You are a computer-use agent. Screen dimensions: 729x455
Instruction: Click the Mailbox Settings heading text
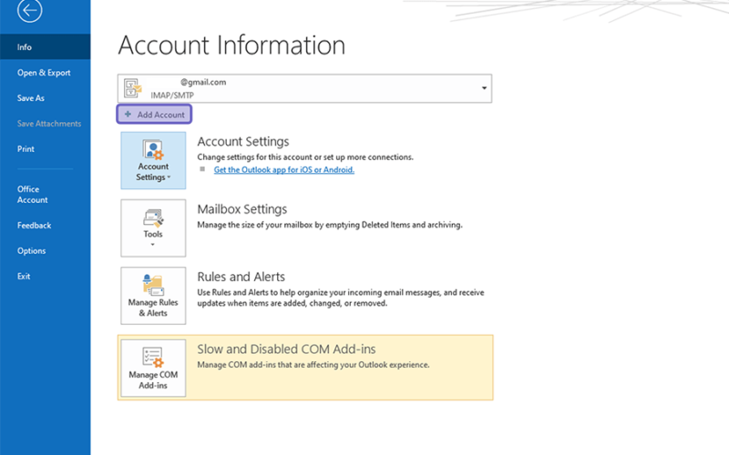click(242, 209)
